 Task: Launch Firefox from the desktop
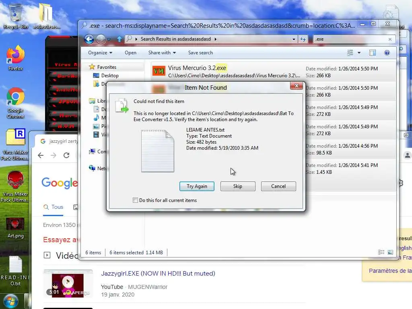coord(16,58)
